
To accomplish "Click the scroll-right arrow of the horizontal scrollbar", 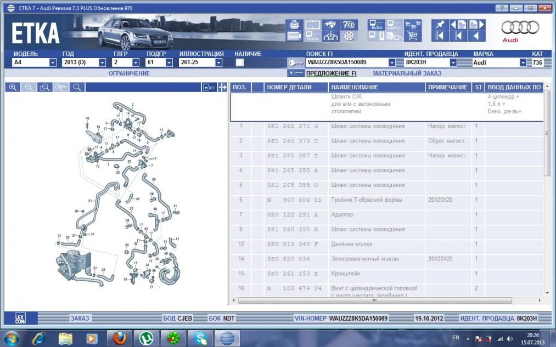I will pyautogui.click(x=540, y=300).
